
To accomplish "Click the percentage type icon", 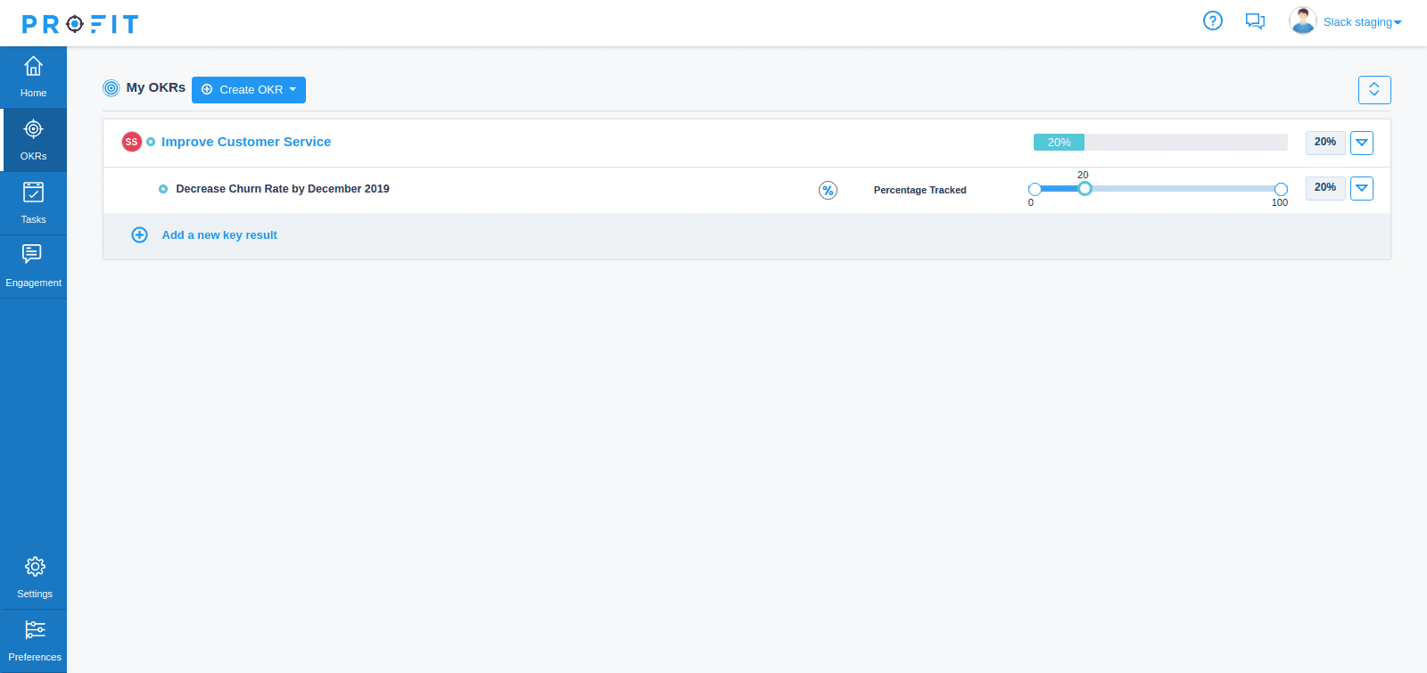I will point(829,190).
